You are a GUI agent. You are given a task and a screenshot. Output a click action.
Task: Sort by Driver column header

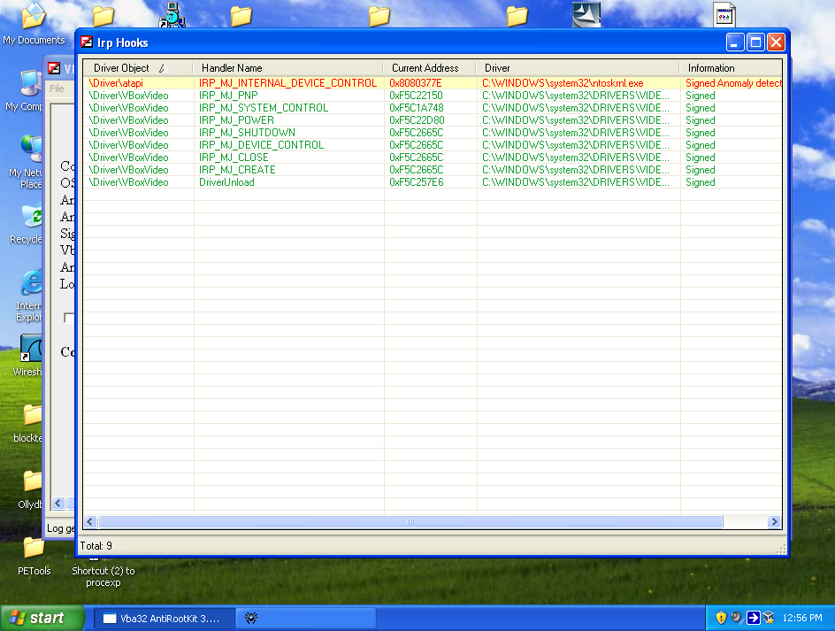click(578, 68)
